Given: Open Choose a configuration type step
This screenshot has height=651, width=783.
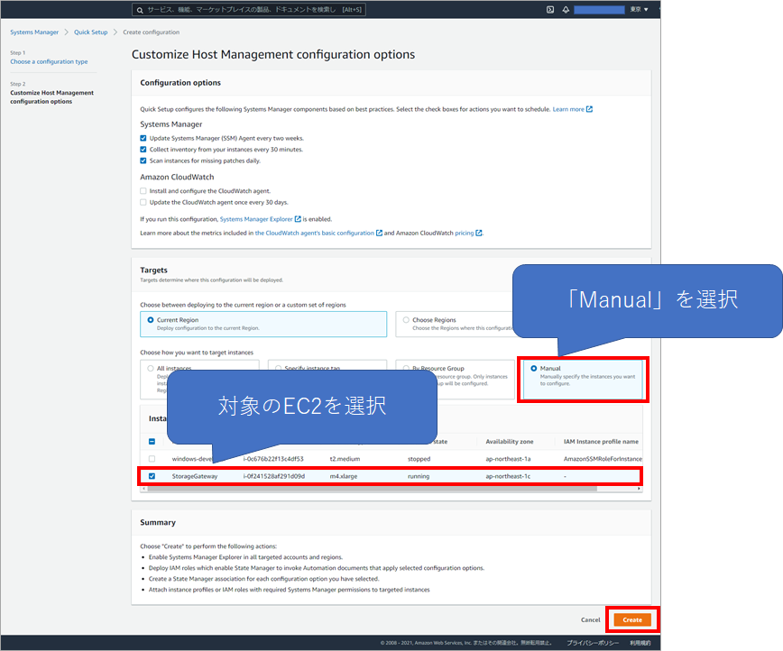Looking at the screenshot, I should (49, 62).
